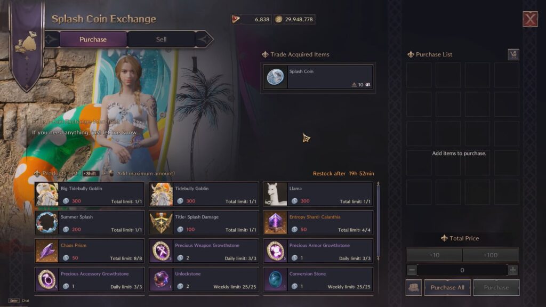Image resolution: width=546 pixels, height=307 pixels.
Task: Click the Purchase All button
Action: [x=447, y=287]
